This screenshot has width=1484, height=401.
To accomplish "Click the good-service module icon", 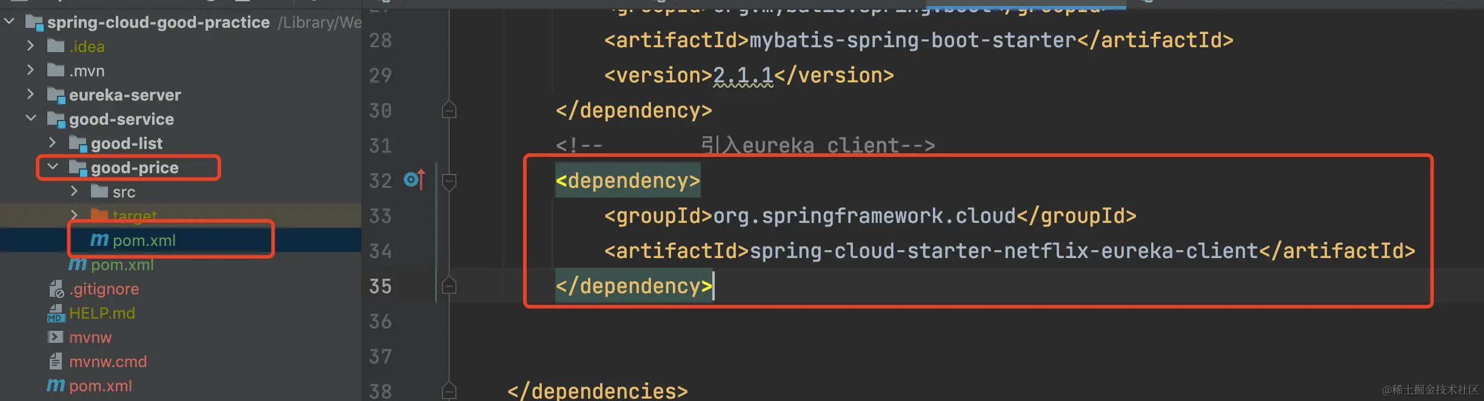I will [x=56, y=120].
